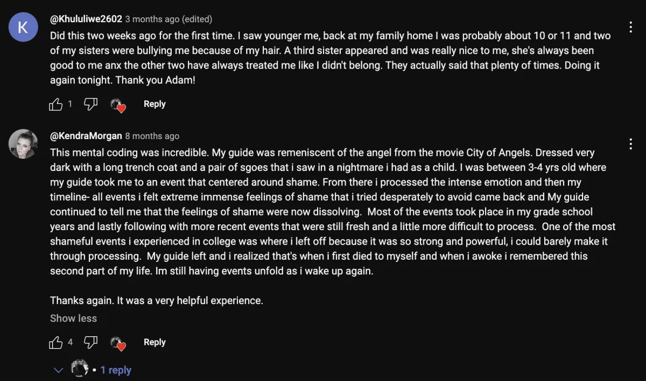Click the chevron beside 1 reply

point(59,370)
